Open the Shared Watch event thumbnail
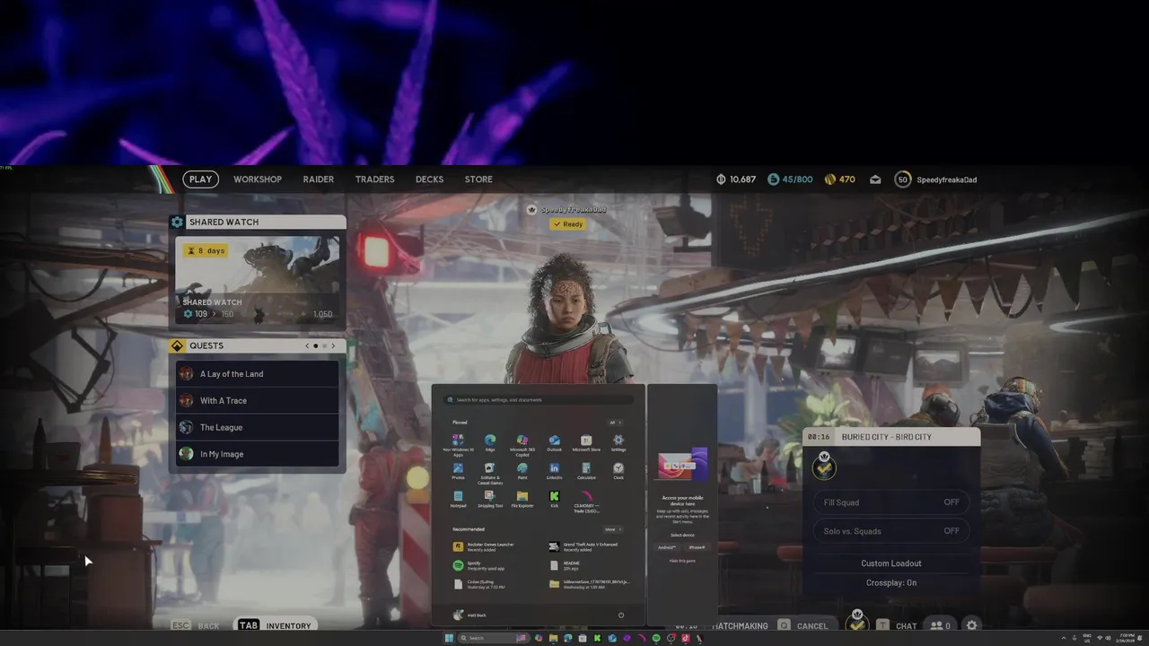1149x646 pixels. (x=259, y=278)
